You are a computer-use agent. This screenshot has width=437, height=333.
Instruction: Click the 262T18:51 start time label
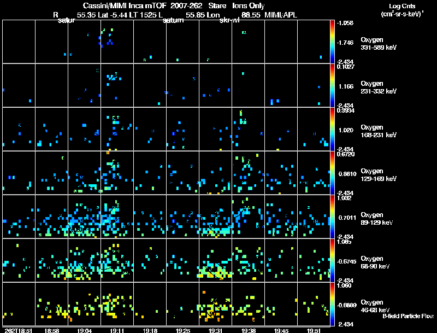pyautogui.click(x=19, y=330)
